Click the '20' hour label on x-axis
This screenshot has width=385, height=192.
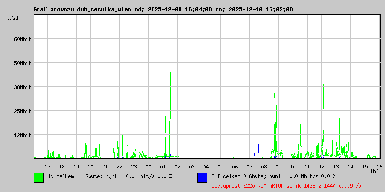[90, 167]
